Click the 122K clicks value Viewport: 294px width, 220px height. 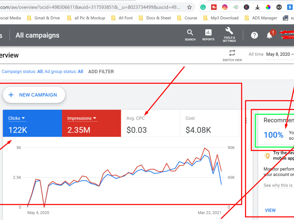[x=18, y=130]
